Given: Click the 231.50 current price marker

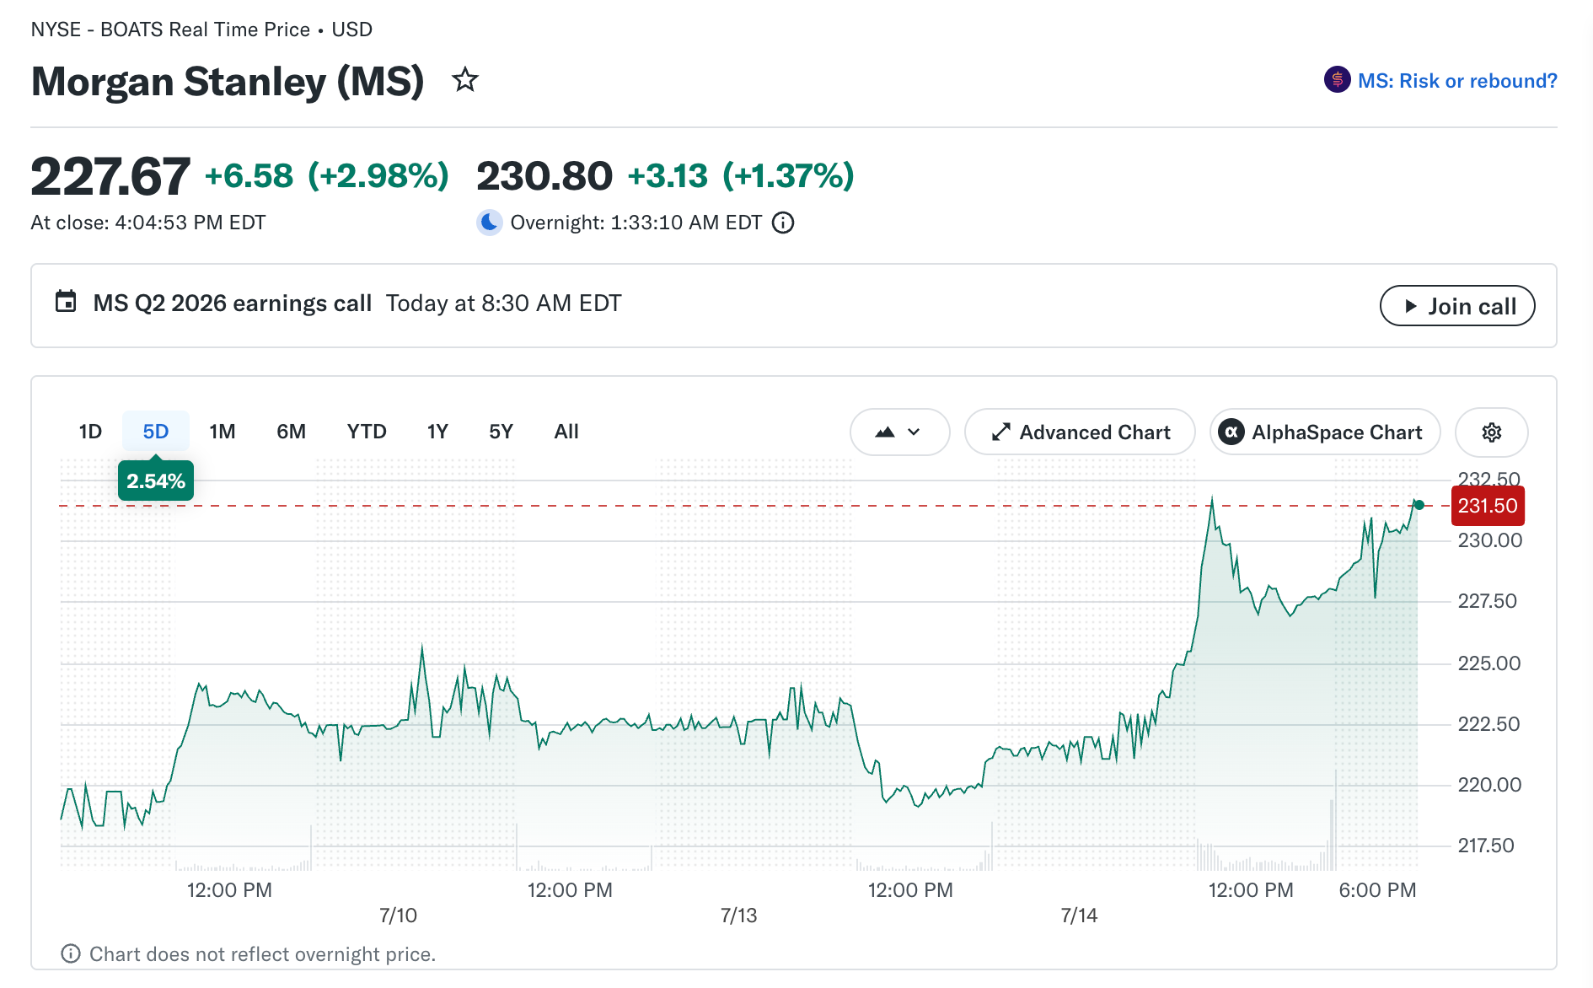Looking at the screenshot, I should [x=1488, y=506].
